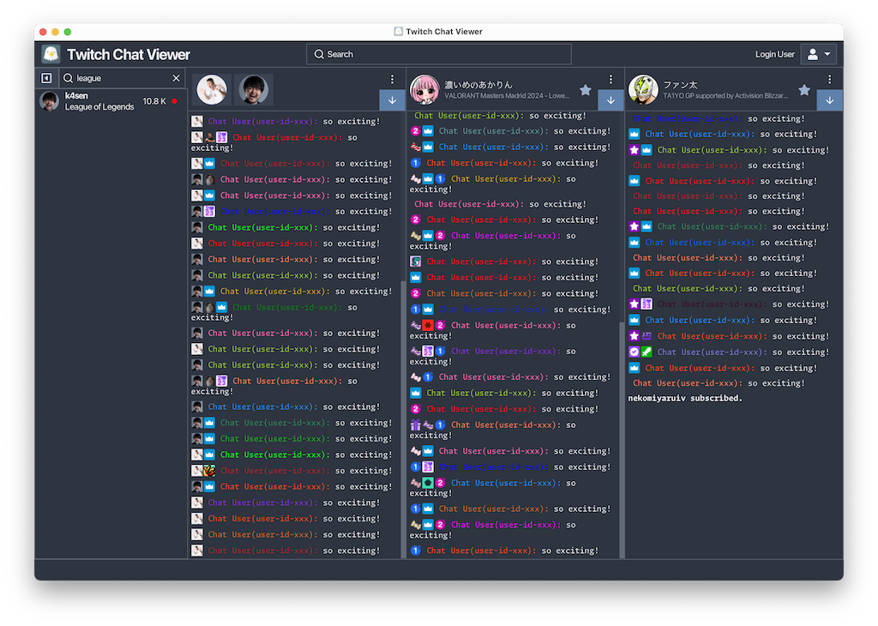Click the purple verified badge in ファン太 chat
The height and width of the screenshot is (626, 878).
634,352
